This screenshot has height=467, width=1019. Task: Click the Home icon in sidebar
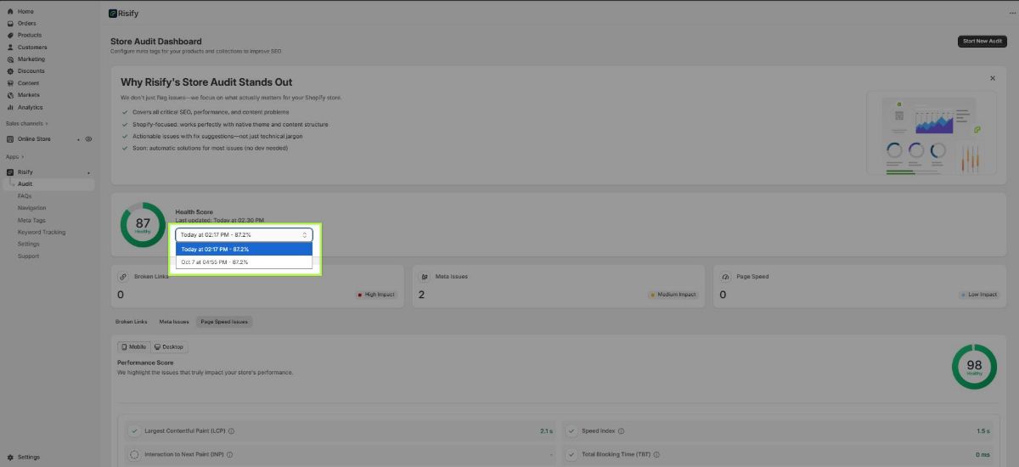[x=10, y=11]
